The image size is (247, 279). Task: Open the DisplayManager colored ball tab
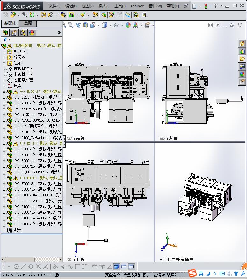pyautogui.click(x=32, y=33)
